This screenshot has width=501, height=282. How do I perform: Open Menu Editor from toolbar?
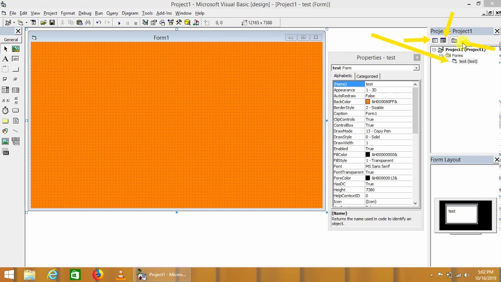[33, 23]
